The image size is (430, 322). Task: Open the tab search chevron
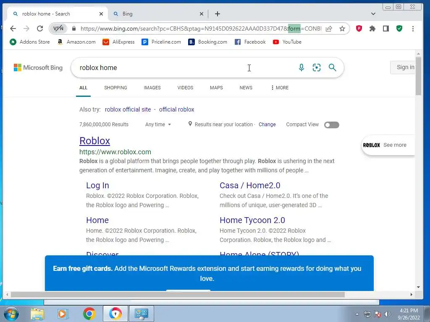373,14
